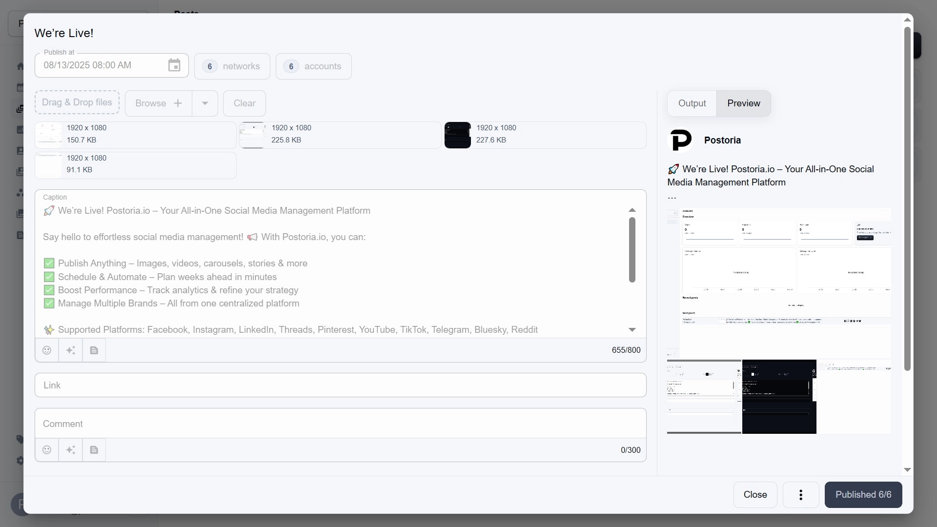
Task: Switch to the Preview tab
Action: 744,103
